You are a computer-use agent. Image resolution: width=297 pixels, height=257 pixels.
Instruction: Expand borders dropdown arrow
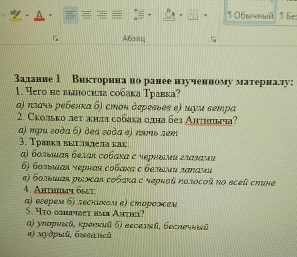click(x=205, y=15)
